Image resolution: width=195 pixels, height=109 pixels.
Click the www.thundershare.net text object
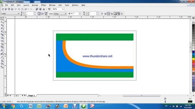(x=97, y=56)
